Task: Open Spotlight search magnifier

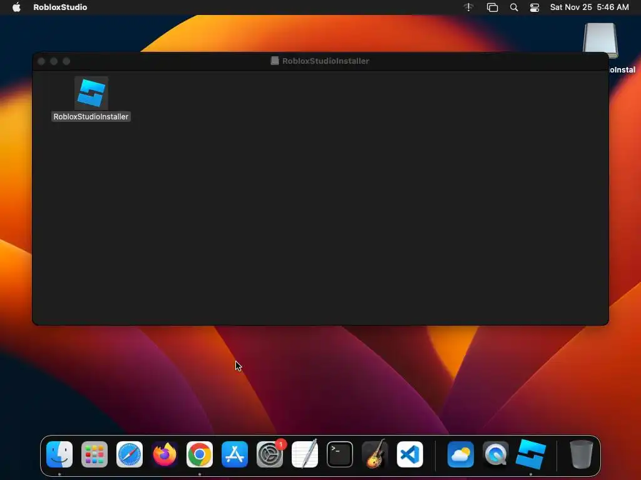Action: click(514, 7)
